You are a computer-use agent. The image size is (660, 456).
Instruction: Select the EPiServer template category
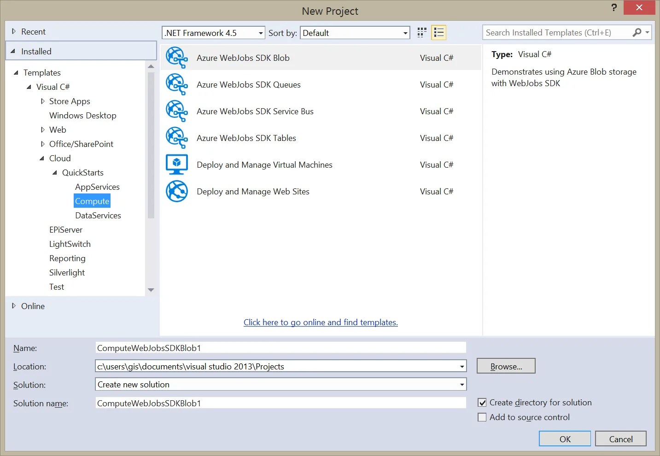[66, 229]
